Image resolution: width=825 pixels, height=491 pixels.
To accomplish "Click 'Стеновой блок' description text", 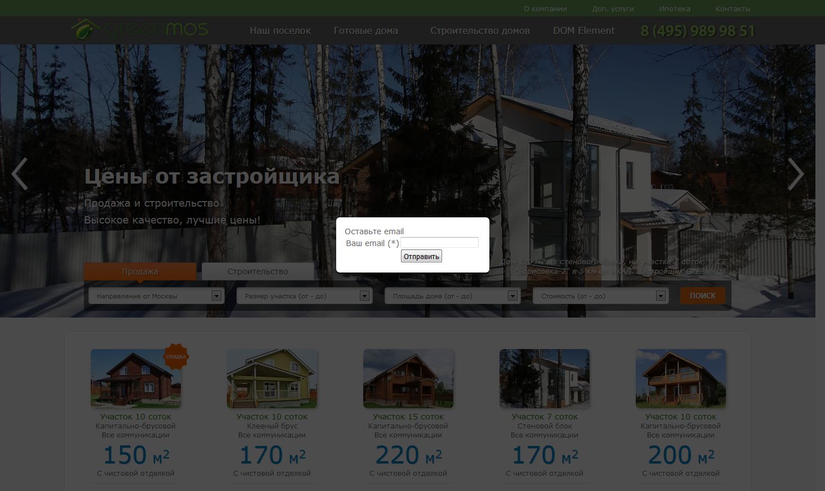I will click(545, 426).
